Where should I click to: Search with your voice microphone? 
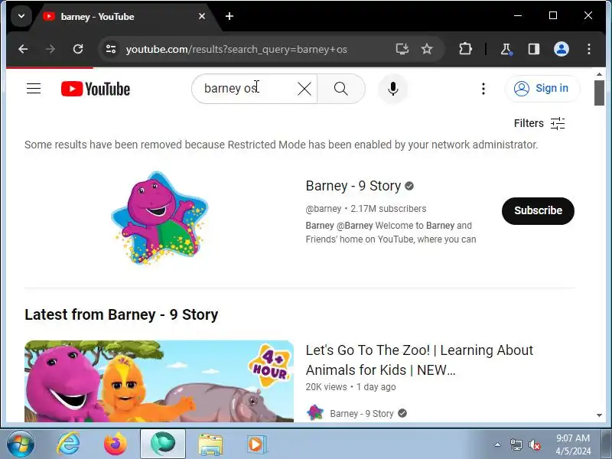[393, 89]
